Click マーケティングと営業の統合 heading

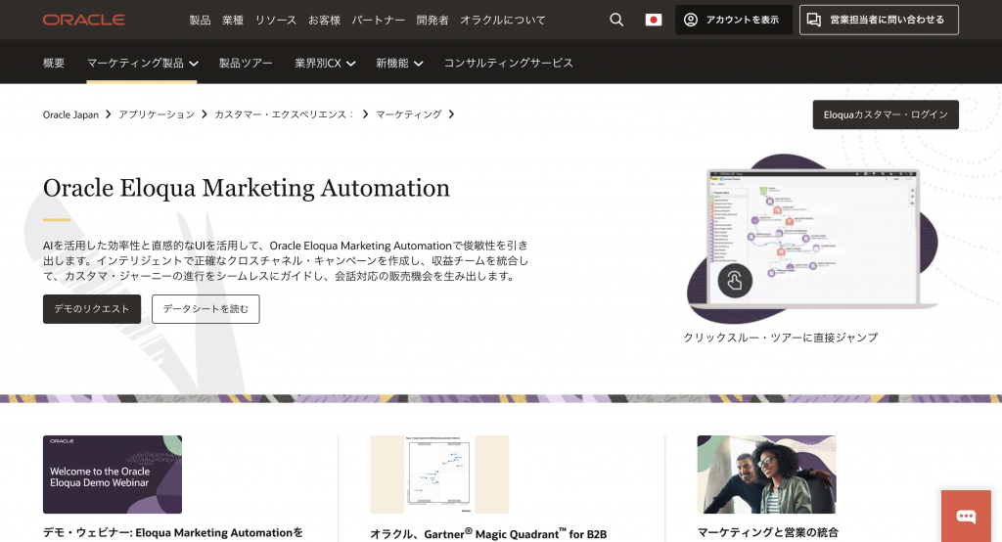pyautogui.click(x=767, y=532)
